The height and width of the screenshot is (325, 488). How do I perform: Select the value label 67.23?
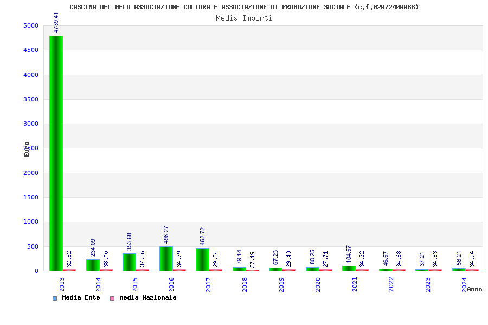275,257
